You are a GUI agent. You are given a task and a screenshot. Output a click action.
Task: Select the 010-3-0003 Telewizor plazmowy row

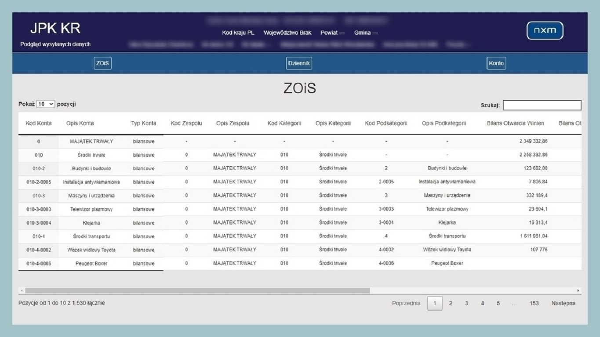tap(91, 210)
